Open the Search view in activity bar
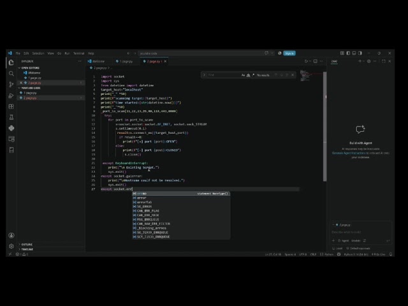 click(x=11, y=74)
